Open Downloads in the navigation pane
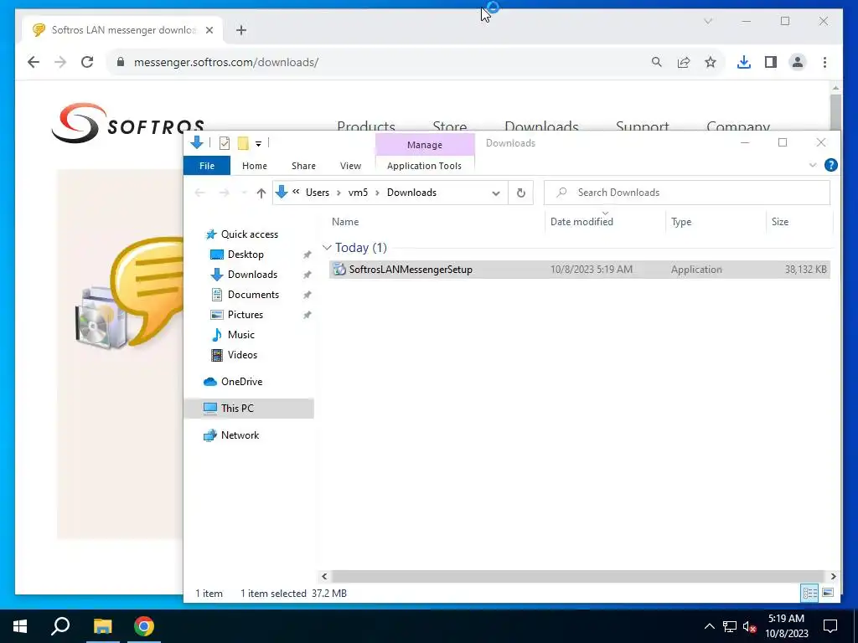The width and height of the screenshot is (858, 643). pyautogui.click(x=252, y=275)
